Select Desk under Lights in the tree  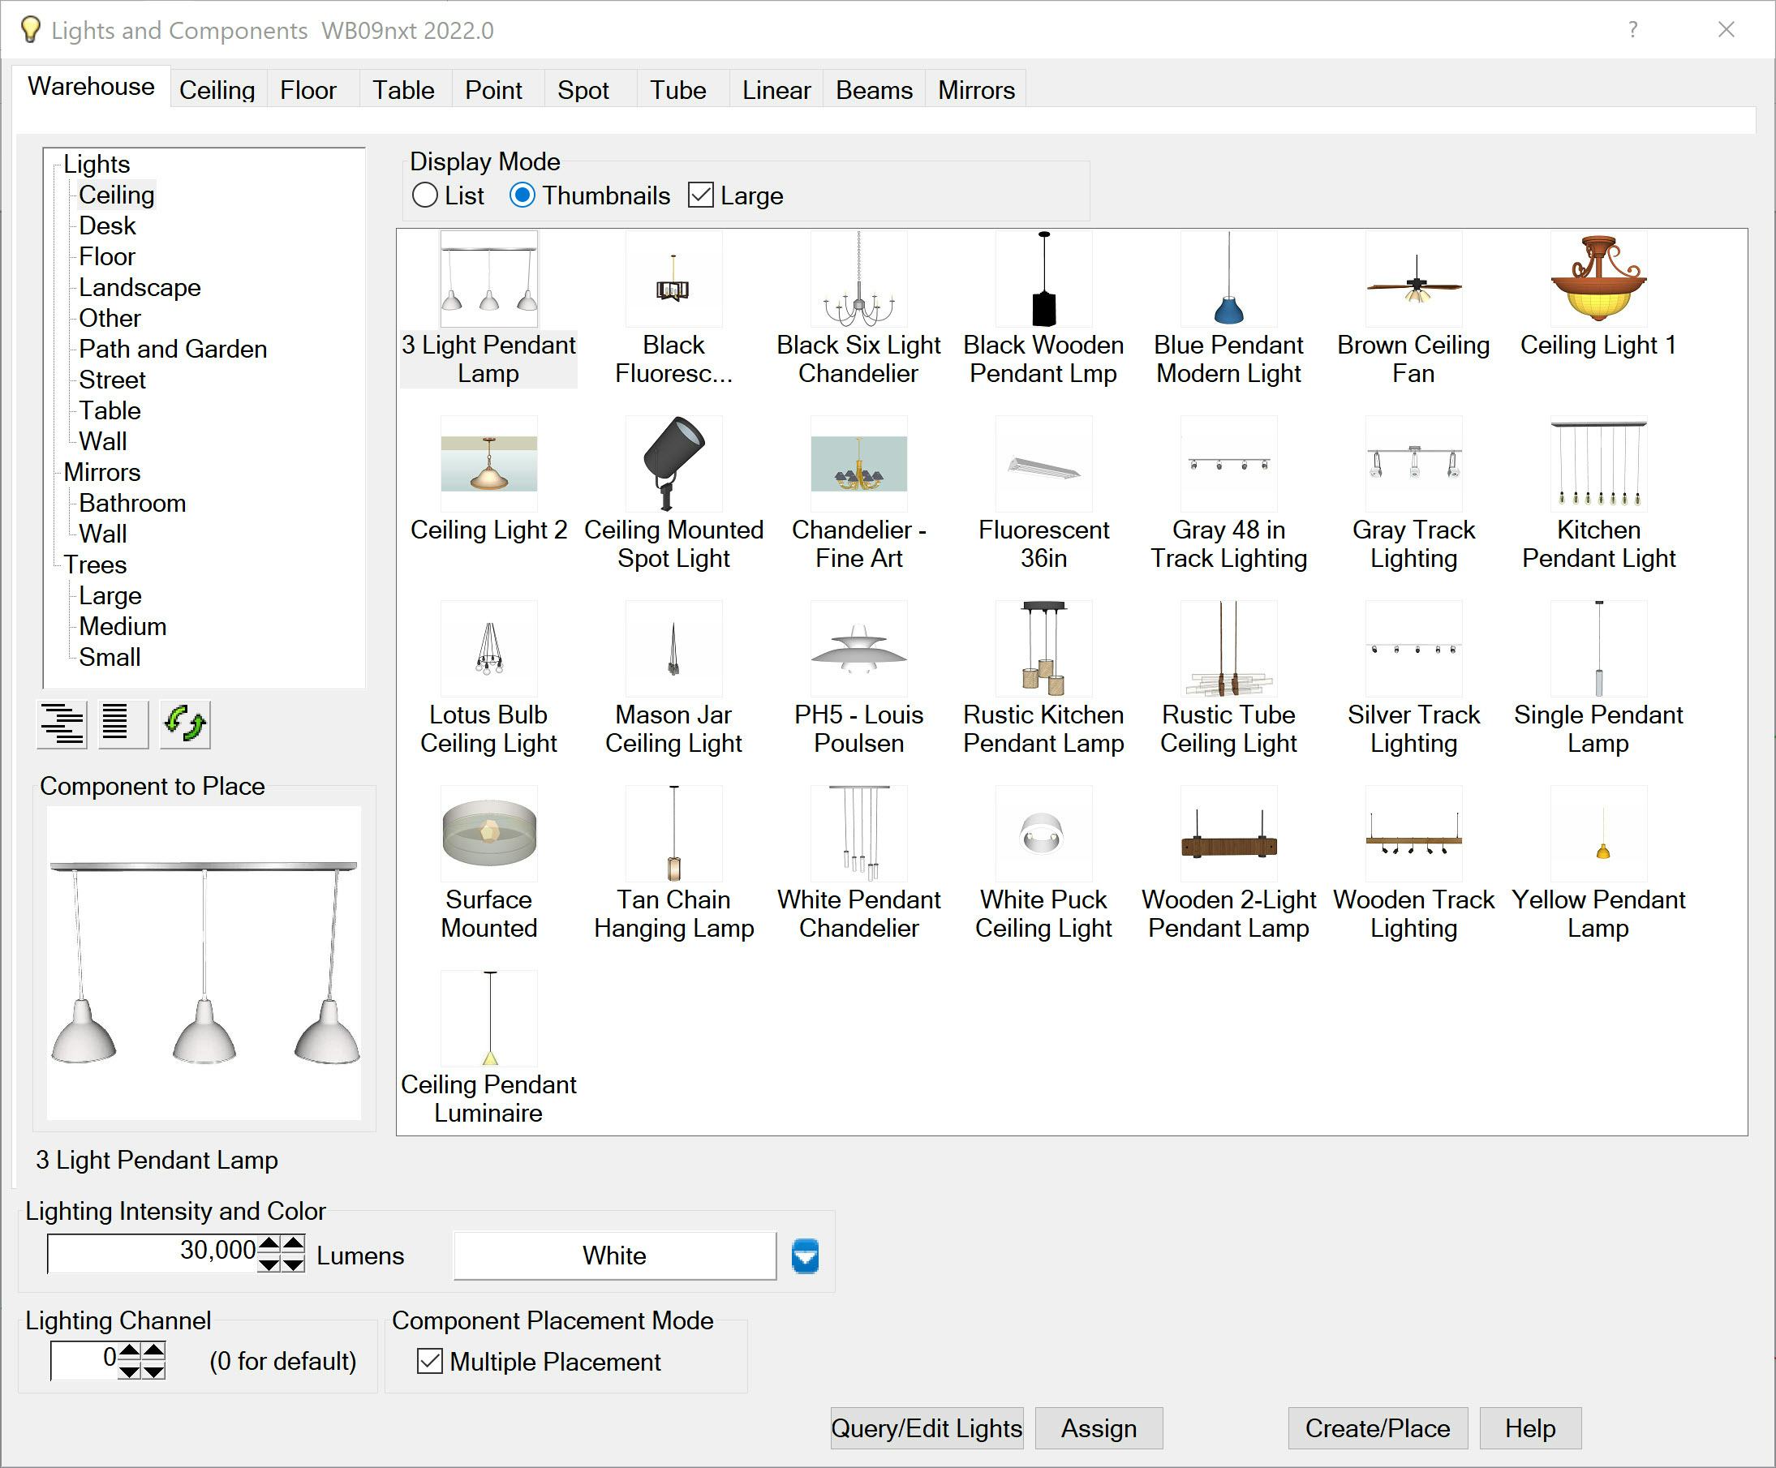[106, 225]
